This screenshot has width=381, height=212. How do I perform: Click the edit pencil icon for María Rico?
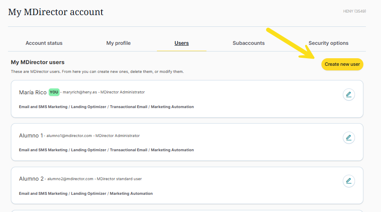(348, 95)
